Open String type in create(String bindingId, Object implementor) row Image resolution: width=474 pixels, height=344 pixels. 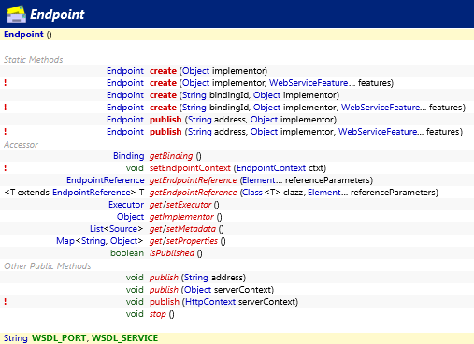pos(194,95)
